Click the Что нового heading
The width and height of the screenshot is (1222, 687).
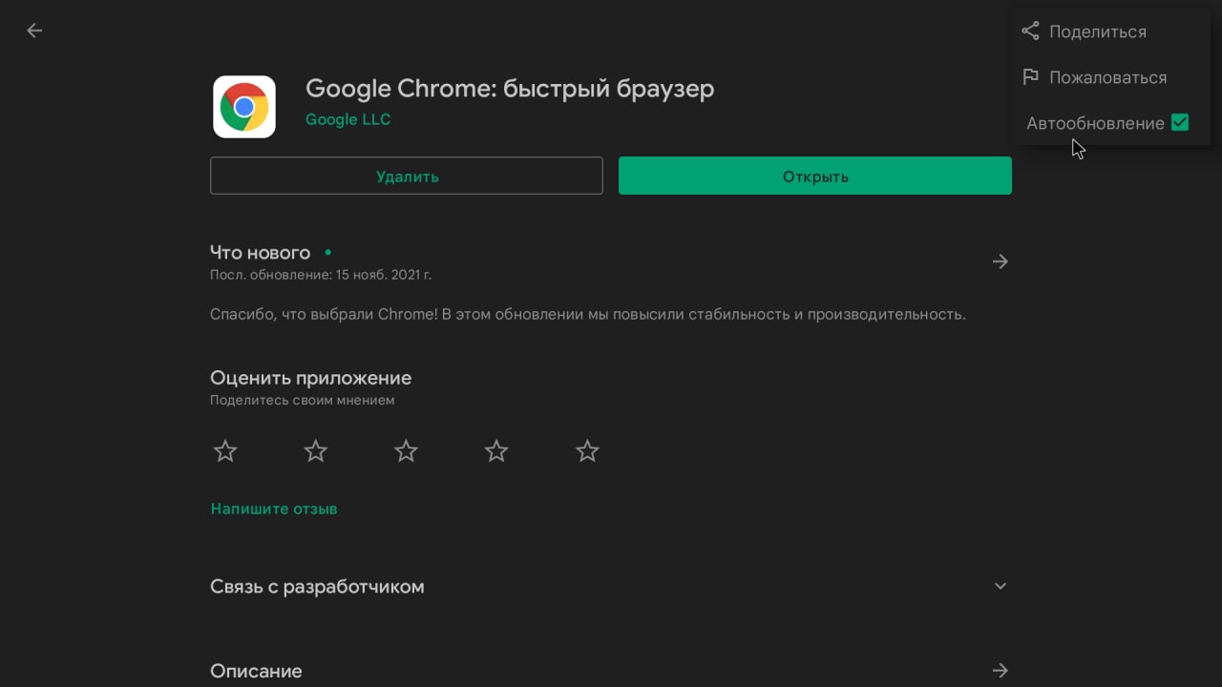tap(260, 253)
